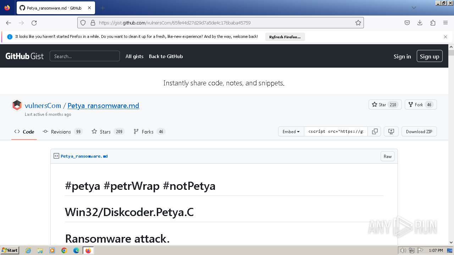This screenshot has width=454, height=255.
Task: Go Back to GitHub
Action: [x=166, y=56]
